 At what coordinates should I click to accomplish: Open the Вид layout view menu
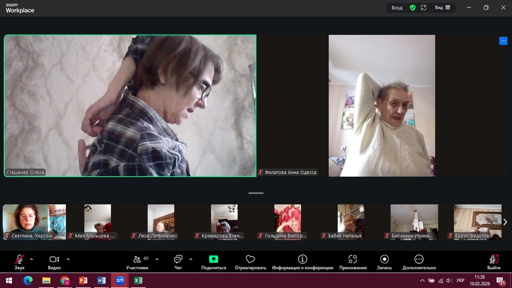442,7
